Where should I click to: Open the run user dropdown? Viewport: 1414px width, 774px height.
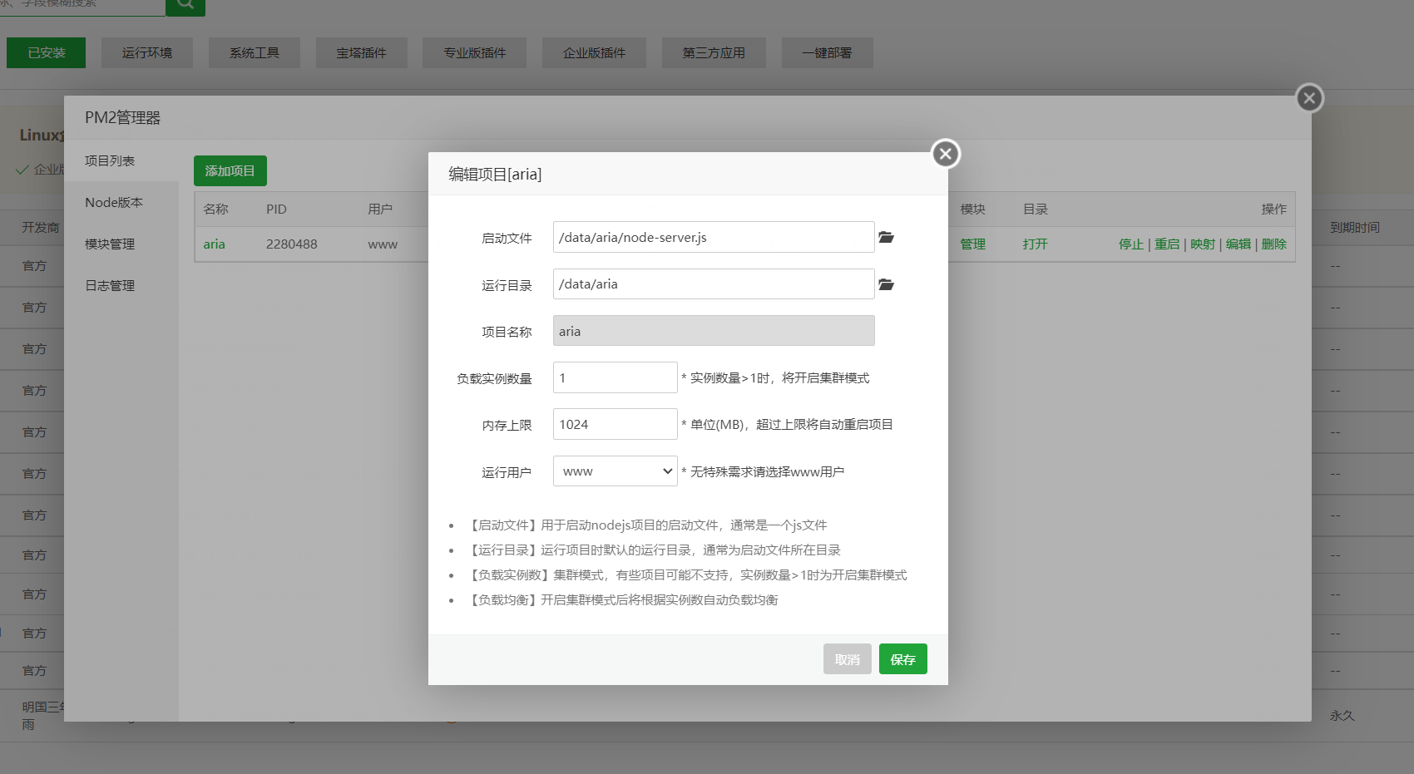[615, 471]
